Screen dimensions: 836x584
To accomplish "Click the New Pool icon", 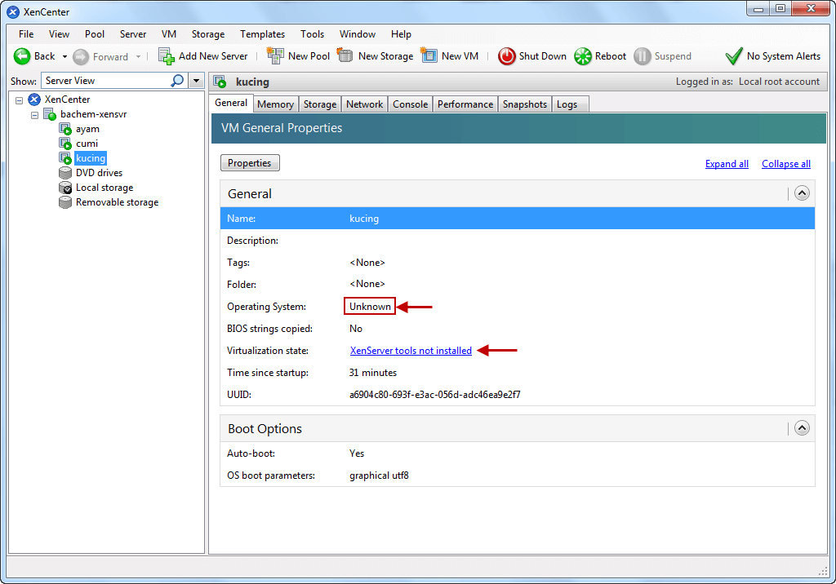I will click(x=275, y=55).
